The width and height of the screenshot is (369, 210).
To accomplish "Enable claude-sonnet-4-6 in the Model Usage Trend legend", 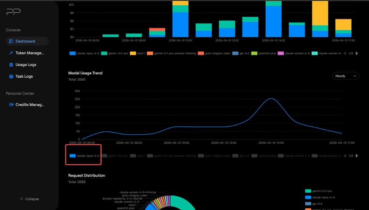I will (x=293, y=156).
